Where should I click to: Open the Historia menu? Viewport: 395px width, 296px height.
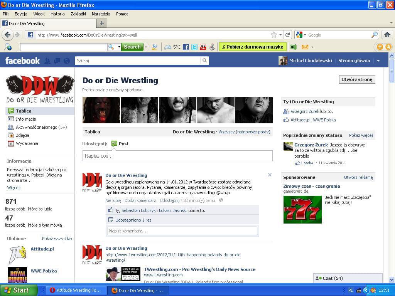(x=57, y=14)
